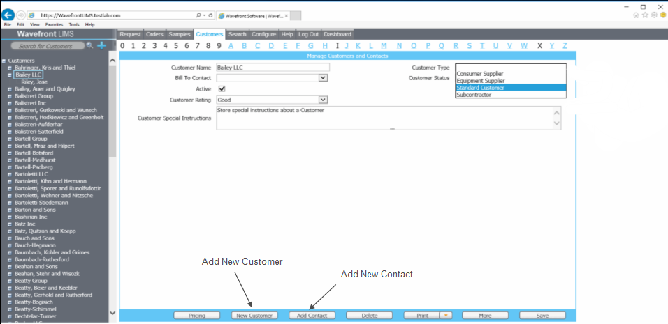
Task: Open the Dashboard tab
Action: 337,34
